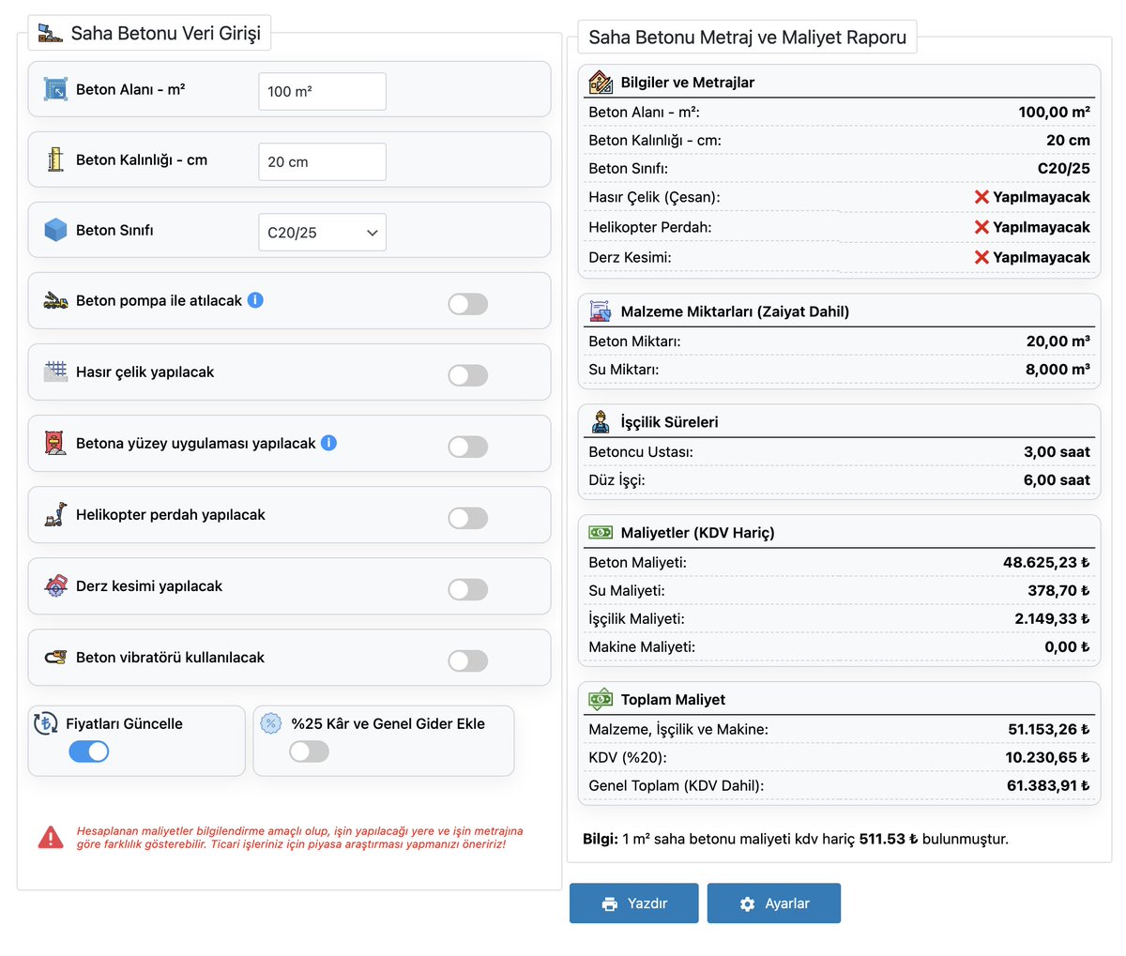The height and width of the screenshot is (956, 1126).
Task: Click red X icon next to Hasır Çelik
Action: pyautogui.click(x=981, y=197)
